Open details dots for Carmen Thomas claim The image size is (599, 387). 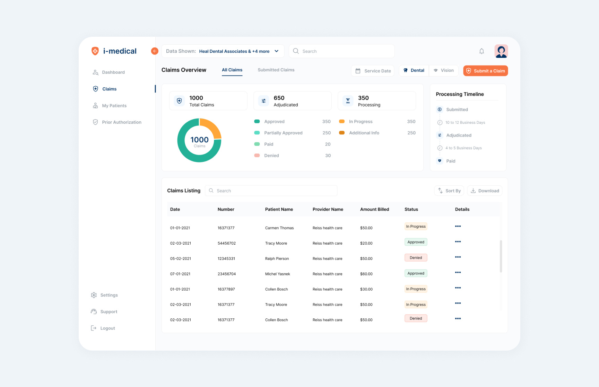pos(458,226)
